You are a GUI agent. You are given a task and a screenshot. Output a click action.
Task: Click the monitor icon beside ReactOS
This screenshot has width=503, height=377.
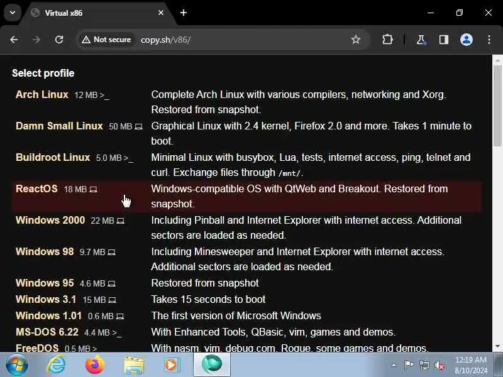click(93, 190)
